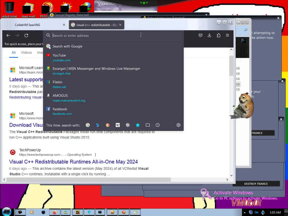Click the taskbar clock showing 1:03 AM

click(275, 212)
